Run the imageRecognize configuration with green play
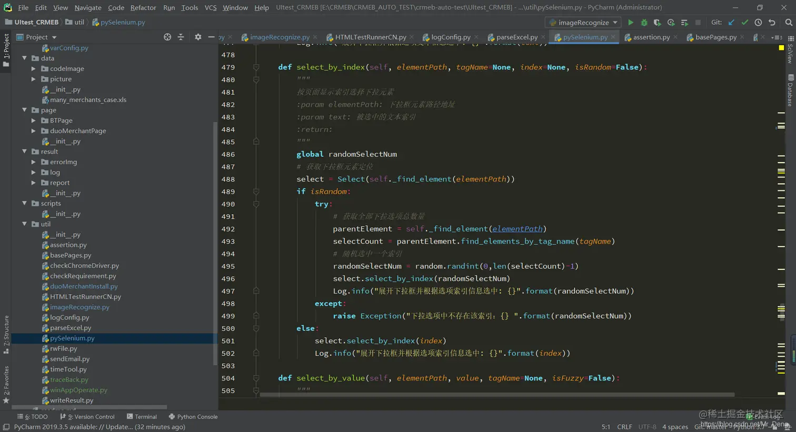This screenshot has width=796, height=432. [x=630, y=23]
